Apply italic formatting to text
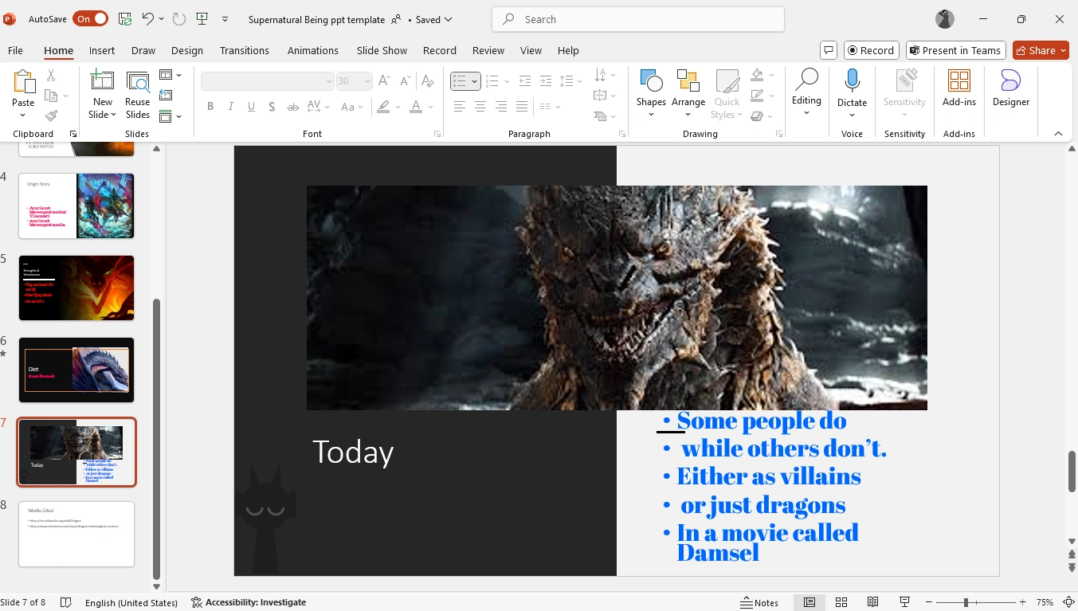The width and height of the screenshot is (1078, 611). pyautogui.click(x=230, y=106)
